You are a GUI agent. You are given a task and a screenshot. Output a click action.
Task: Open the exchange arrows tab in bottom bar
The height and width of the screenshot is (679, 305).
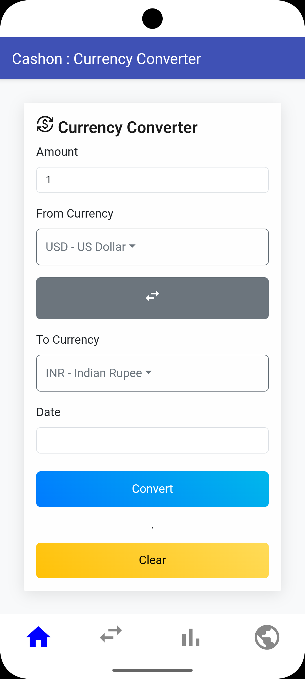point(111,634)
